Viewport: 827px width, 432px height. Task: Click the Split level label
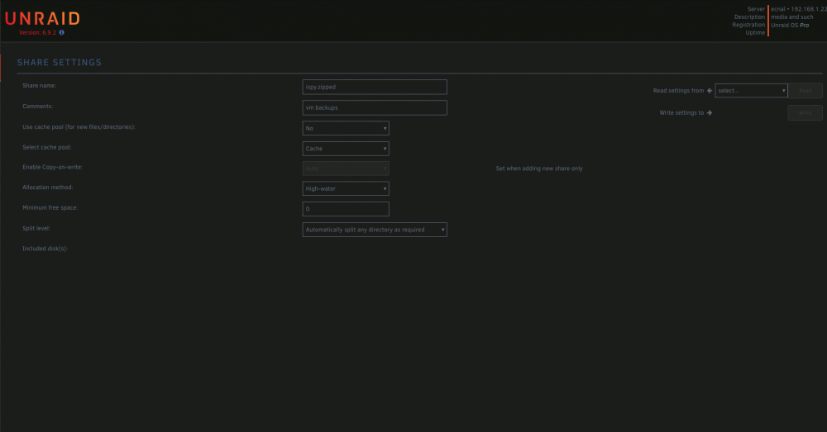click(36, 228)
